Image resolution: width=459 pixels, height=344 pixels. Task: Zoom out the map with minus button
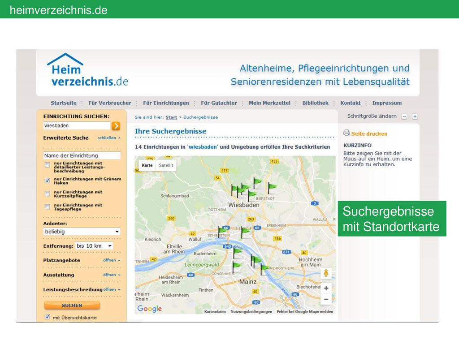click(x=326, y=299)
